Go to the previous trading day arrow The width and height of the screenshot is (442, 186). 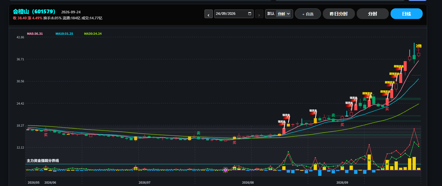pyautogui.click(x=209, y=14)
